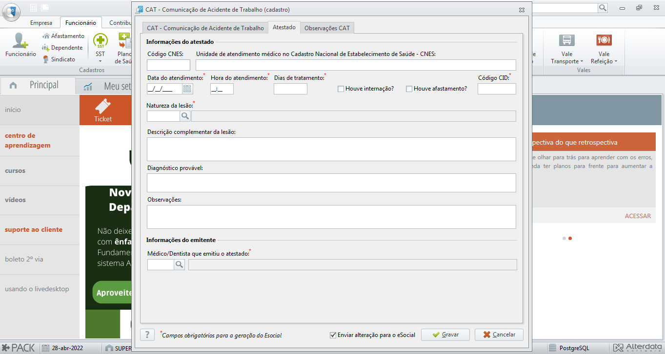Open Funcionário registration from ribbon
This screenshot has height=354, width=665.
(x=20, y=45)
